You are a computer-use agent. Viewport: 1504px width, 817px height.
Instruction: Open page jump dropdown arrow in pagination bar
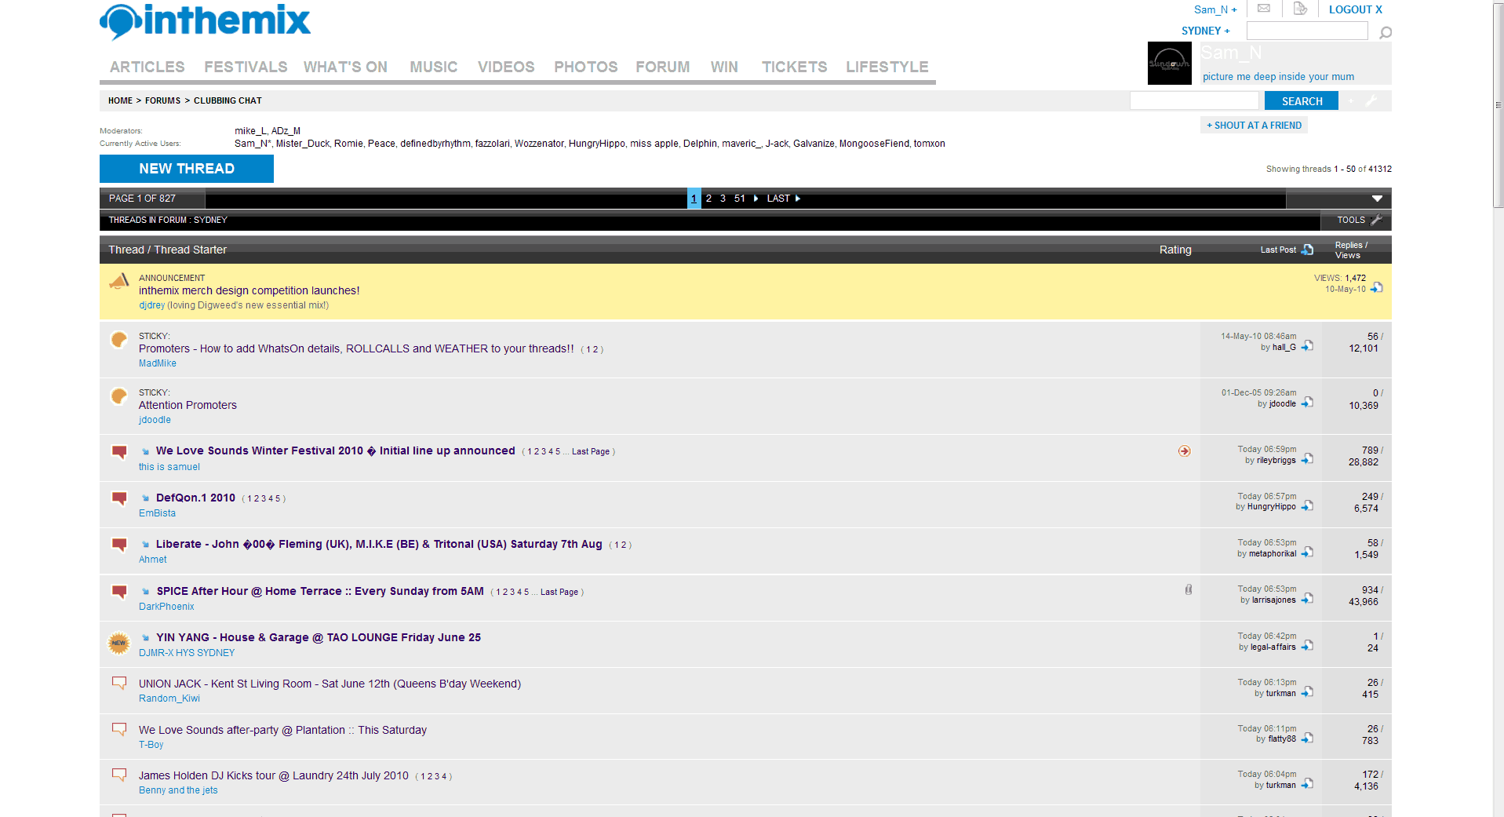pos(1377,199)
